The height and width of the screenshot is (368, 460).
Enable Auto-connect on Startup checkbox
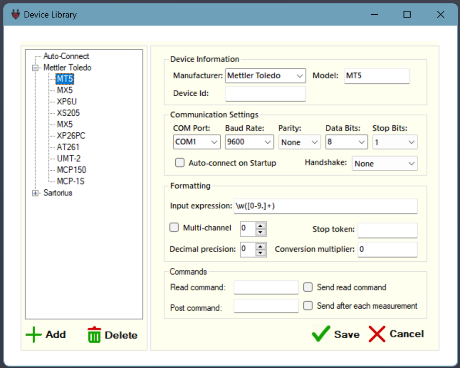click(x=180, y=163)
